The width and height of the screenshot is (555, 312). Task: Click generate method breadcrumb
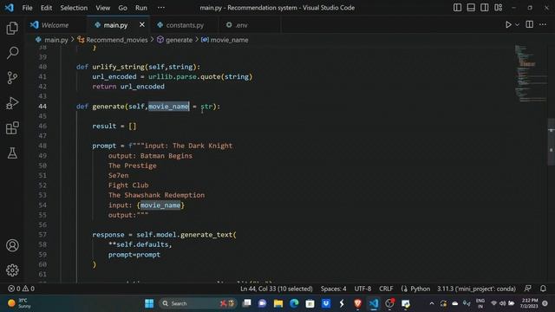click(180, 40)
